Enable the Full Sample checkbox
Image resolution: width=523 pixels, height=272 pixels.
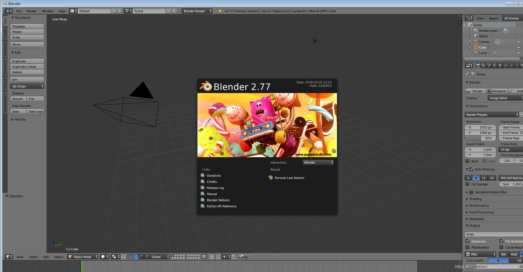pos(467,184)
